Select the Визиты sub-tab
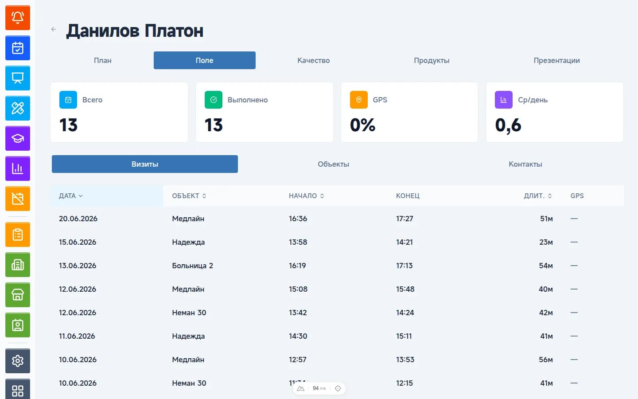 (x=145, y=164)
